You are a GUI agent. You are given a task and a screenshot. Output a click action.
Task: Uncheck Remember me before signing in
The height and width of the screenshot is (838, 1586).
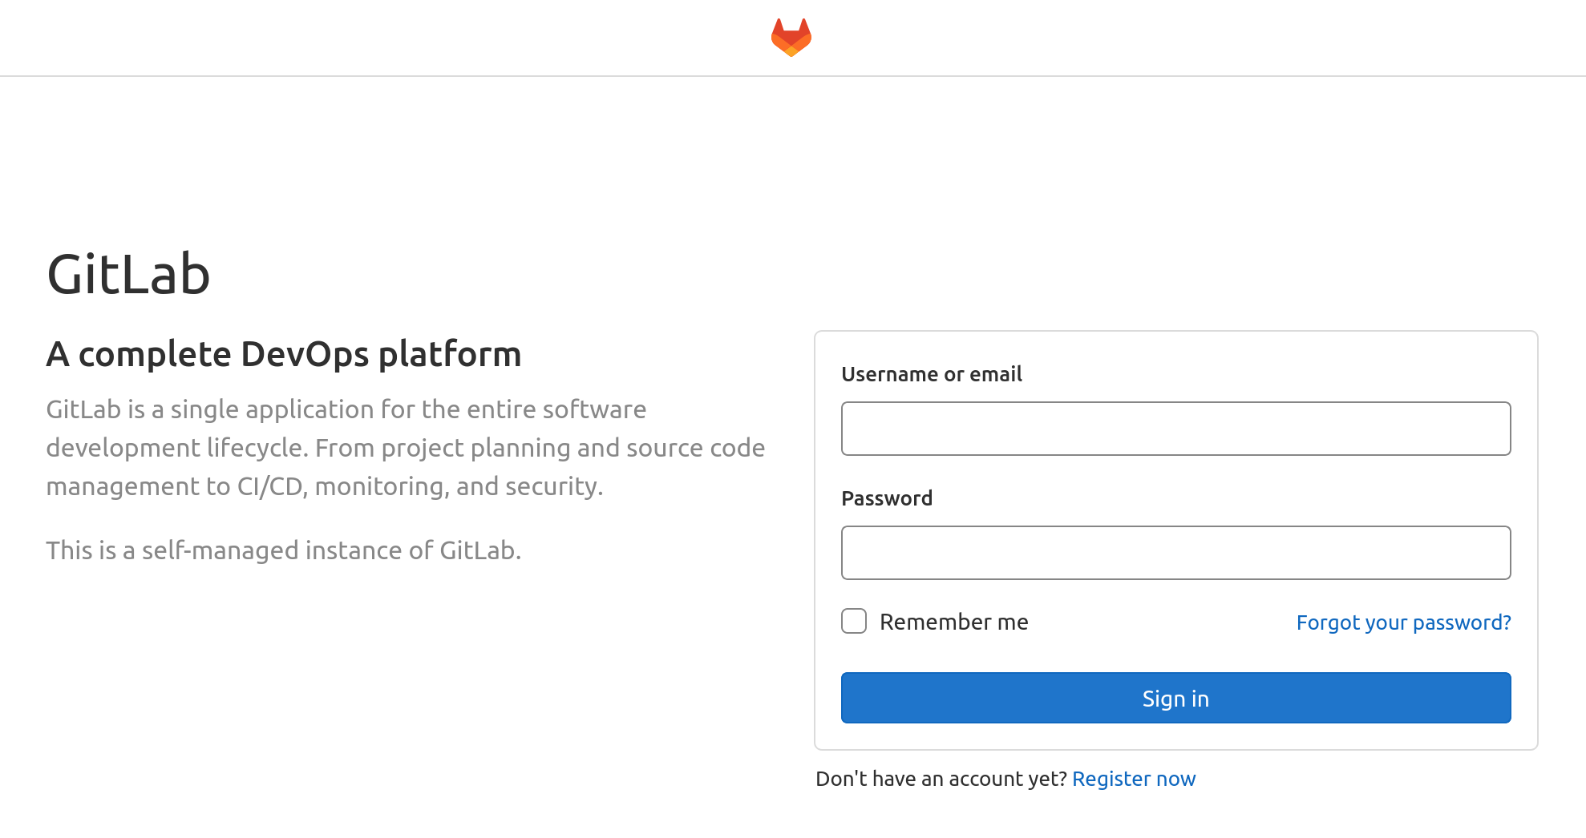(853, 621)
